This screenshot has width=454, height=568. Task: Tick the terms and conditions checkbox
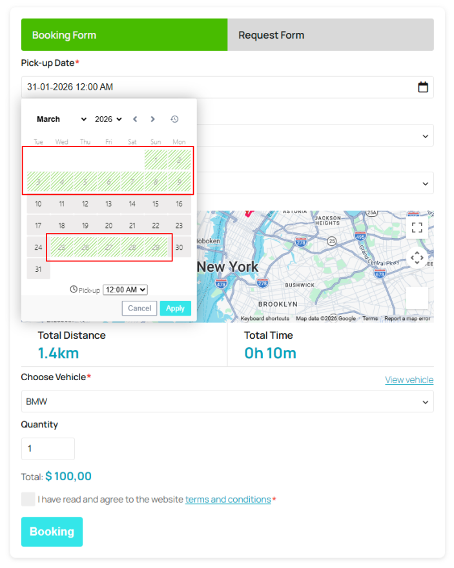pyautogui.click(x=28, y=499)
